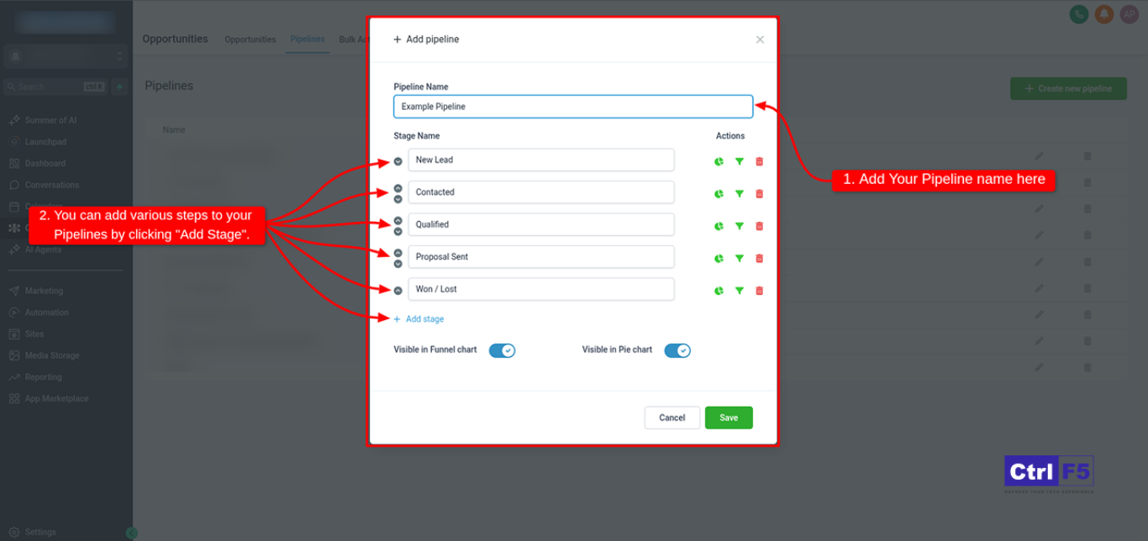Move New Lead stage down with arrow
1148x541 pixels.
pos(398,161)
